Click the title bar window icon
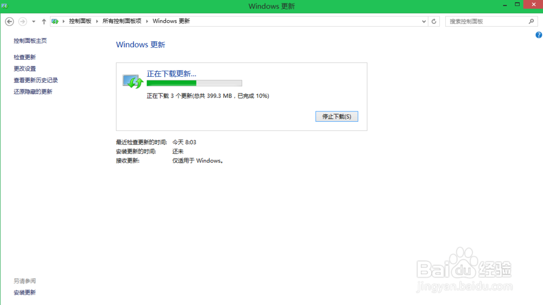 pos(4,6)
